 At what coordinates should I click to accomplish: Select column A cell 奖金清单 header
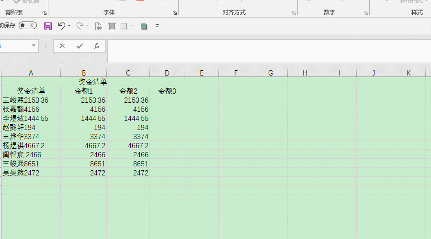pos(31,91)
